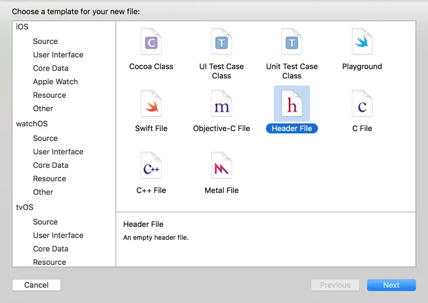The image size is (428, 303).
Task: Select Core Data under watchOS
Action: (x=50, y=166)
